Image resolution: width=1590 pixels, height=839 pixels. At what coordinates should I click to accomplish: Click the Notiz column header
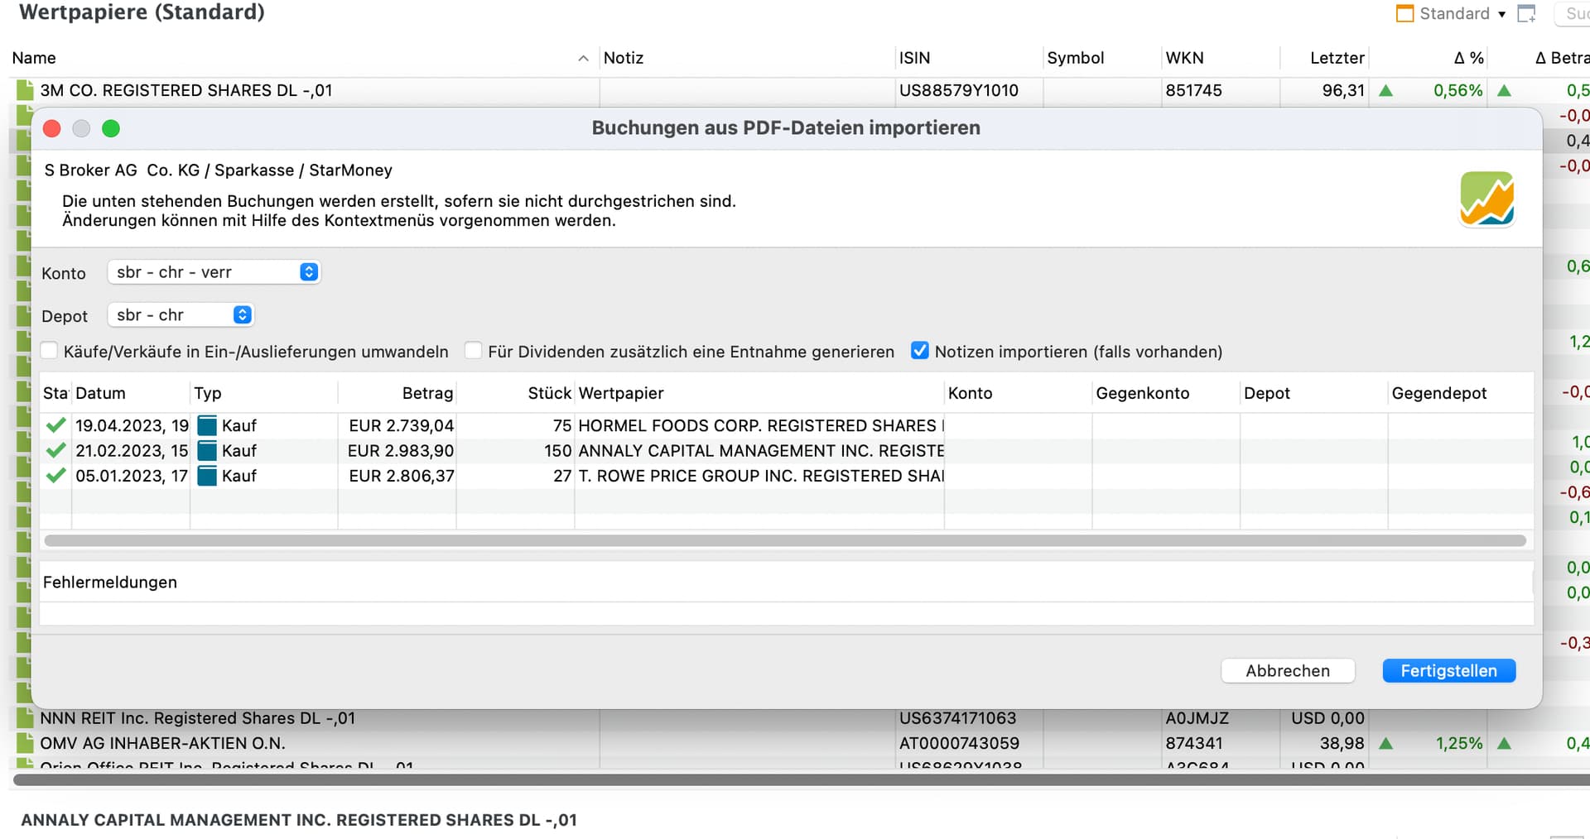pyautogui.click(x=748, y=58)
